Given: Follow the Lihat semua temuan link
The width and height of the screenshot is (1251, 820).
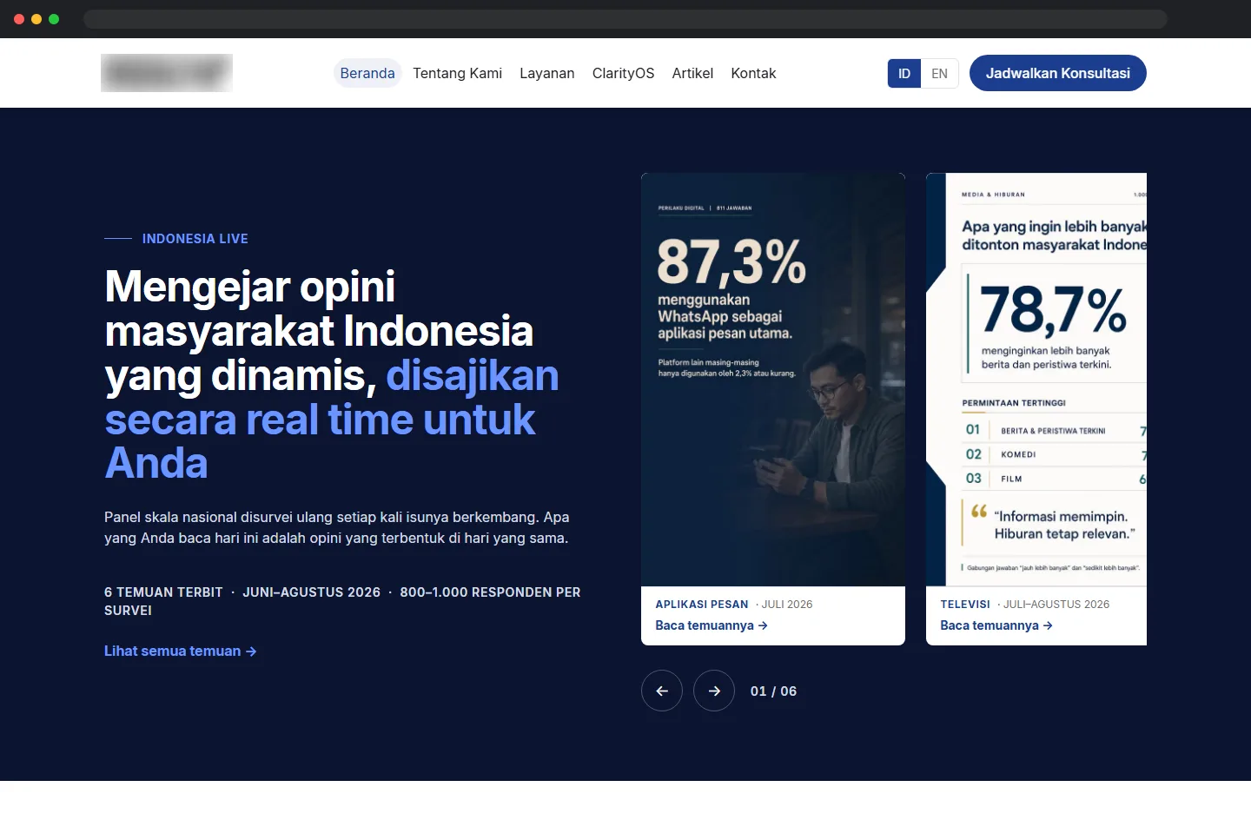Looking at the screenshot, I should point(181,651).
